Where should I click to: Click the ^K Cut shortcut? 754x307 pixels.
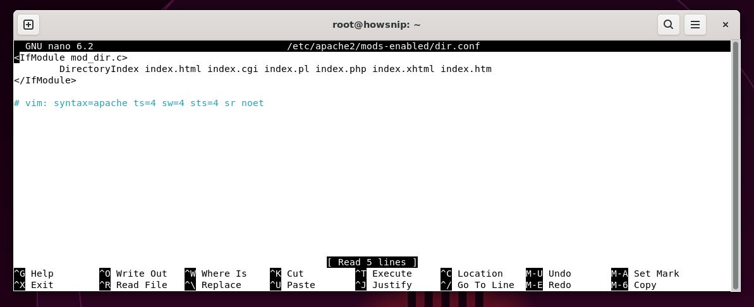(286, 274)
